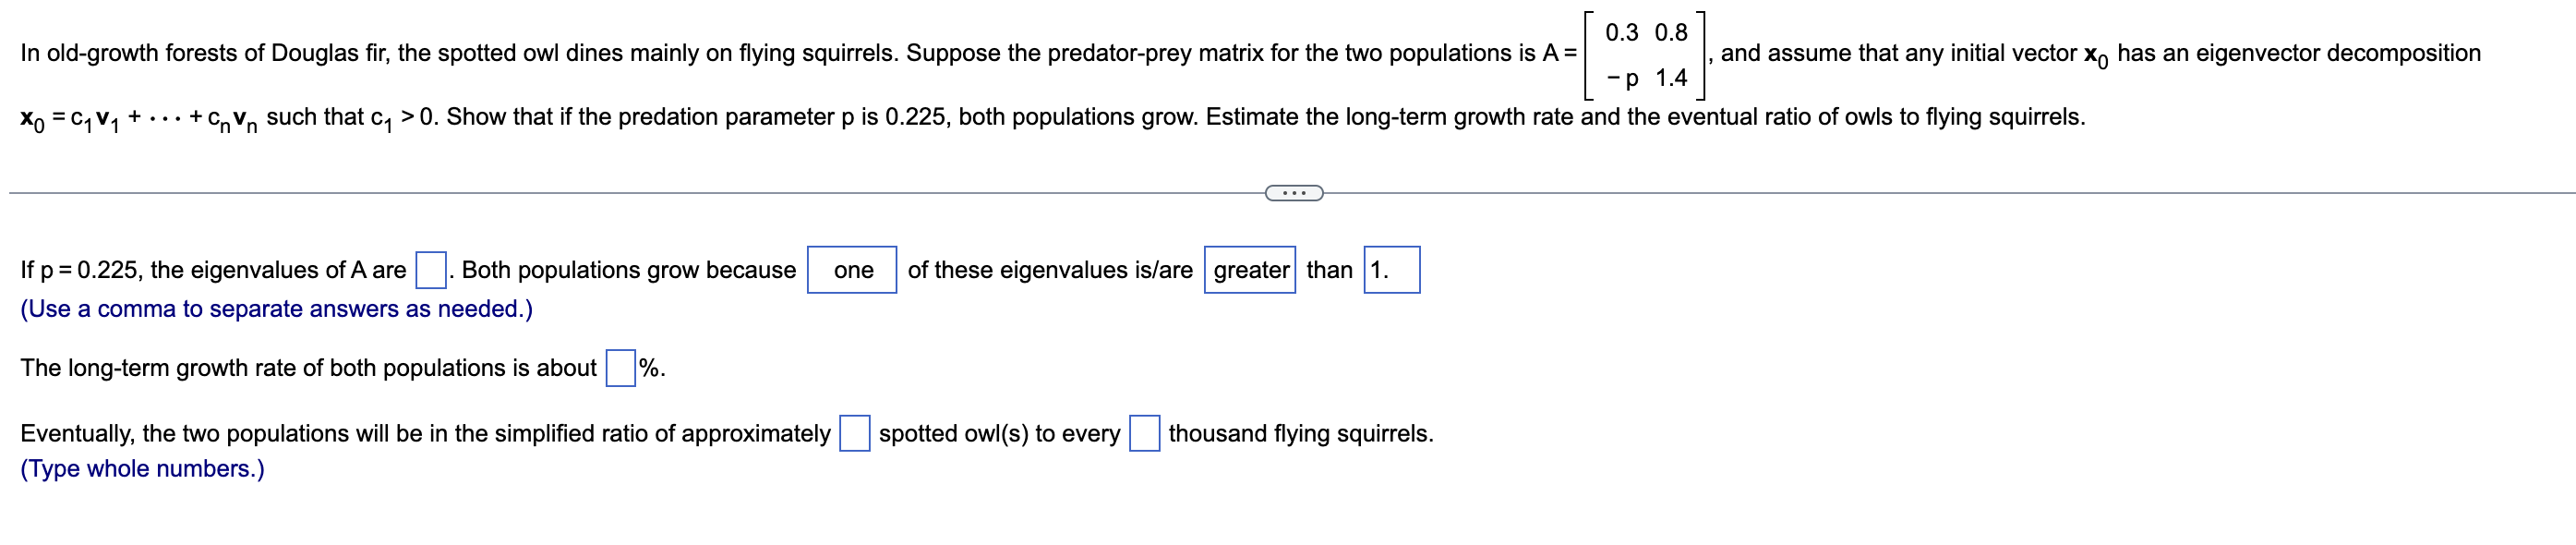Image resolution: width=2576 pixels, height=545 pixels.
Task: Change the 'greater' dropdown selection
Action: click(x=1249, y=270)
